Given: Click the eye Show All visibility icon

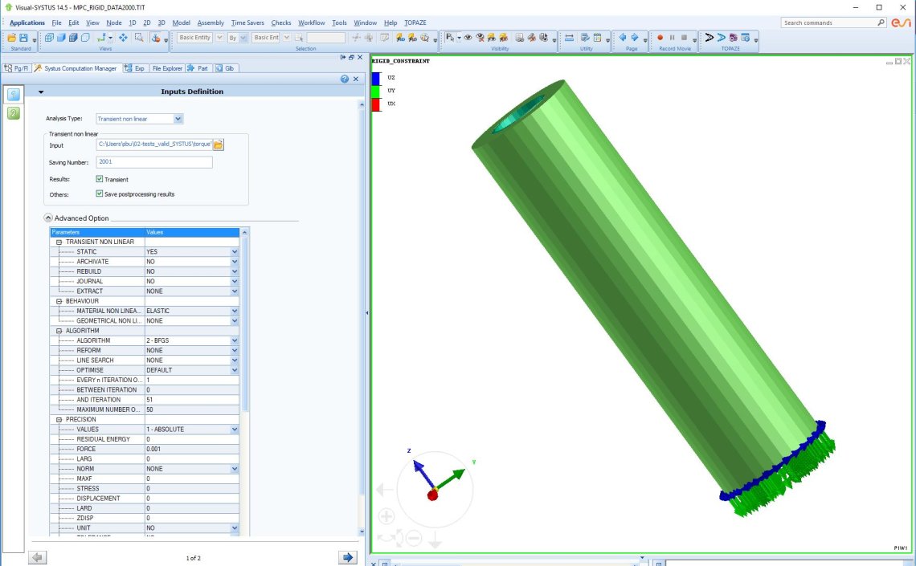Looking at the screenshot, I should point(468,38).
